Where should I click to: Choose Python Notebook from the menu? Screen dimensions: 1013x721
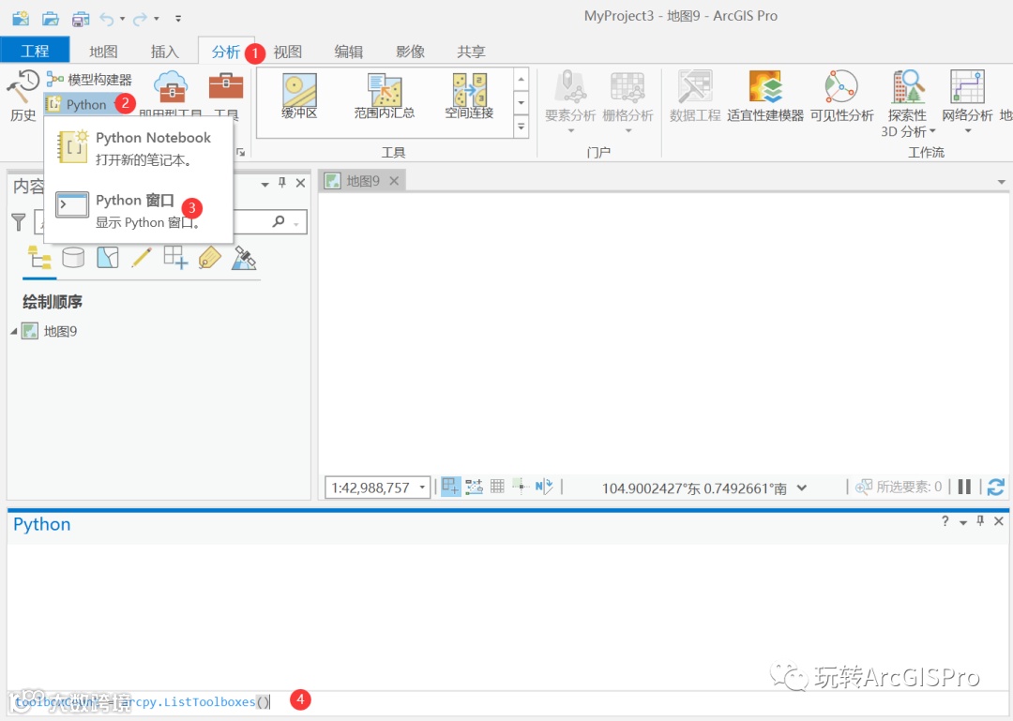pyautogui.click(x=138, y=148)
